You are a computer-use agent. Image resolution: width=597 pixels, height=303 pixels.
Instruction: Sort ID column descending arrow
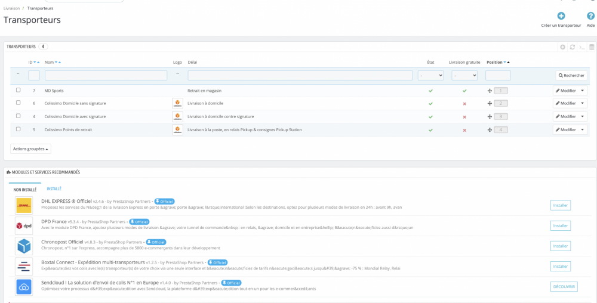coord(35,63)
